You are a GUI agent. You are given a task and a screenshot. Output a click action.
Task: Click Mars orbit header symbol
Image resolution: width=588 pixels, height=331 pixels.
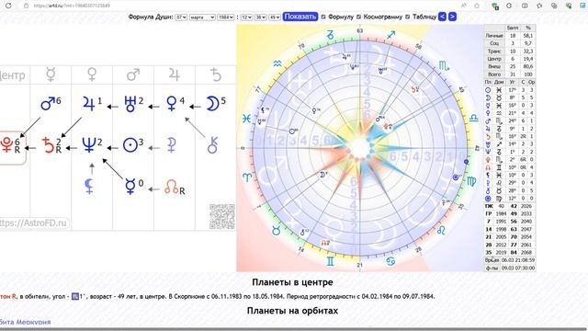(x=133, y=74)
